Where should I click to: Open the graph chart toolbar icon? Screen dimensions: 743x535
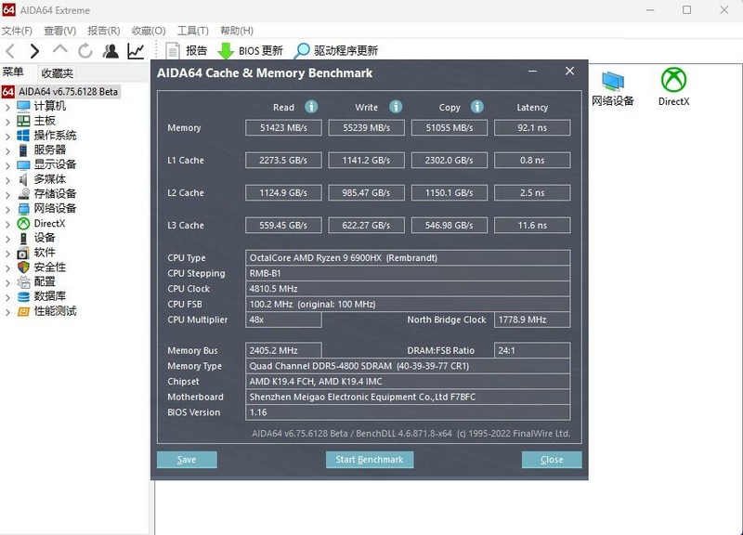click(136, 51)
